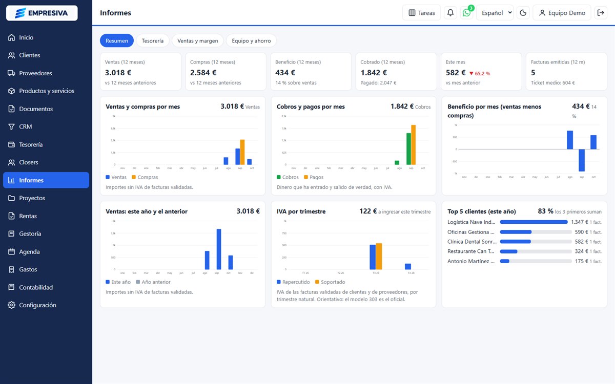Image resolution: width=615 pixels, height=384 pixels.
Task: Open the Español language dropdown
Action: [x=495, y=13]
